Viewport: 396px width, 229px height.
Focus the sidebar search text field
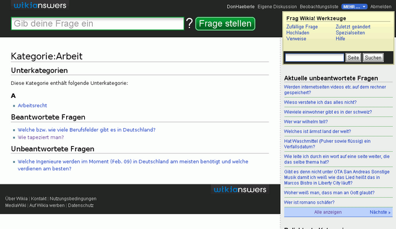314,58
